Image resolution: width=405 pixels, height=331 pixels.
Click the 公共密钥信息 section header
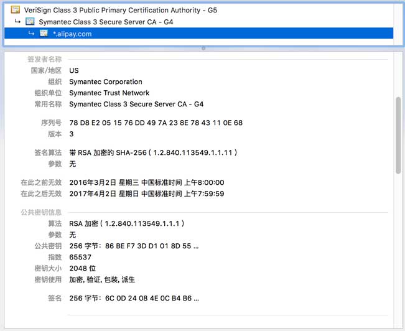point(41,212)
